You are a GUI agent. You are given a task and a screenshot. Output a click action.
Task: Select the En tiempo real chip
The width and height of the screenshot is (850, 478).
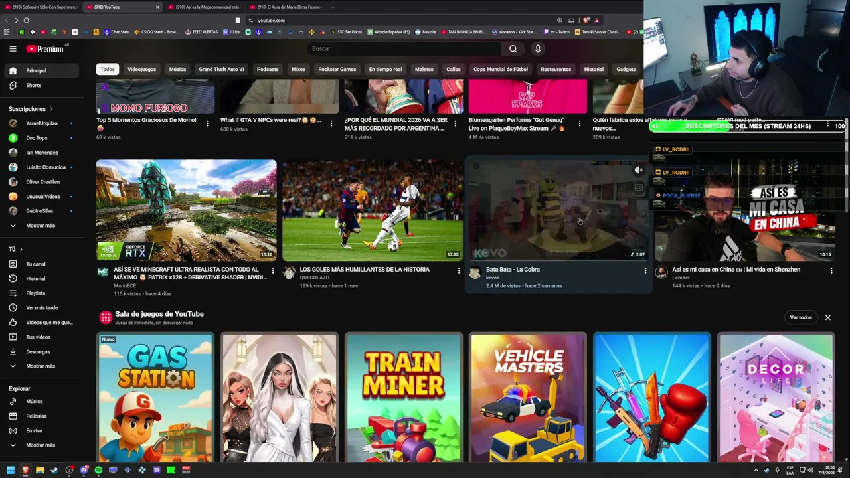(x=385, y=69)
